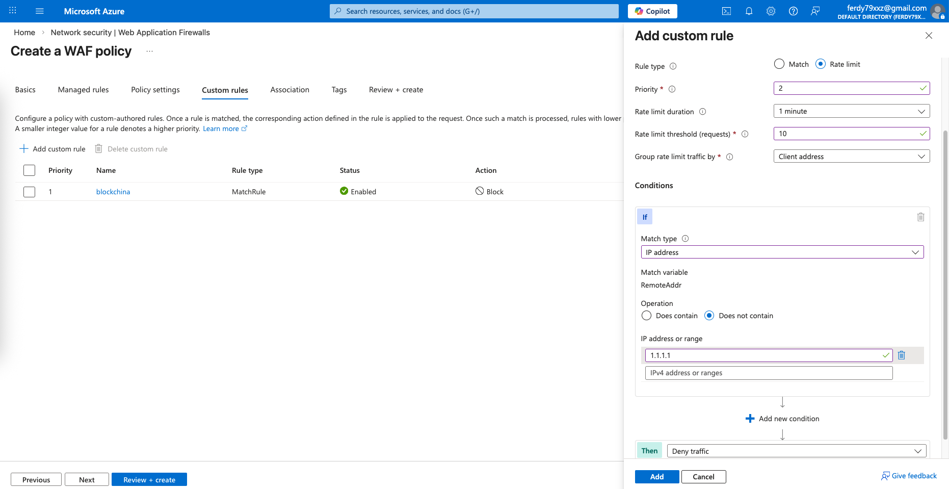
Task: Click the Rule type info icon
Action: tap(673, 66)
